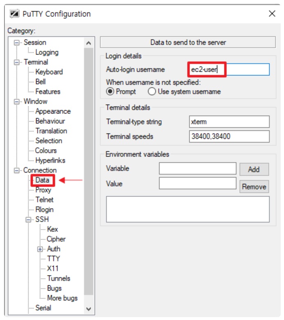The image size is (284, 320).
Task: Open Kex settings under SSH
Action: [52, 229]
